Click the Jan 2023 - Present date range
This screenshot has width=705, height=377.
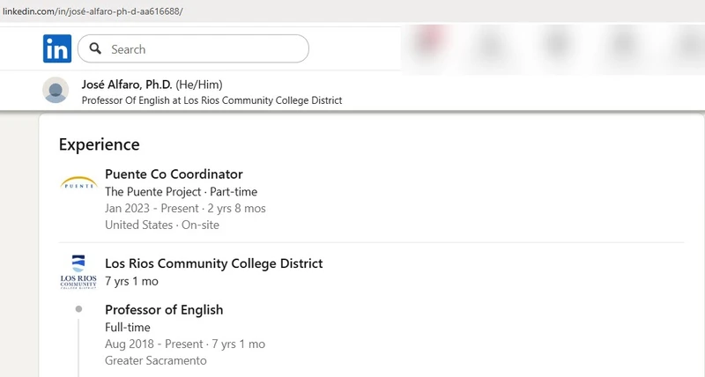pyautogui.click(x=152, y=209)
